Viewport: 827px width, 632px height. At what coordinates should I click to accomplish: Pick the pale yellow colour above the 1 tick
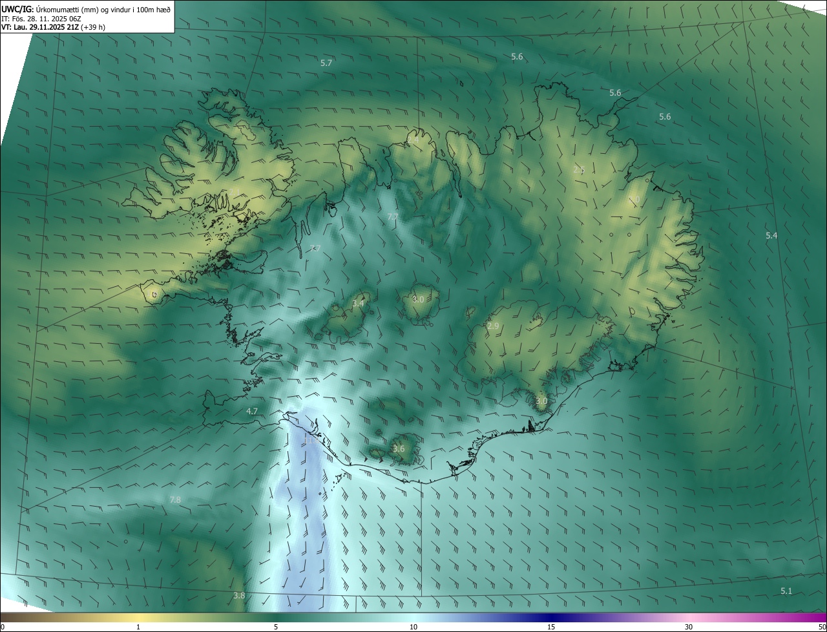[138, 617]
